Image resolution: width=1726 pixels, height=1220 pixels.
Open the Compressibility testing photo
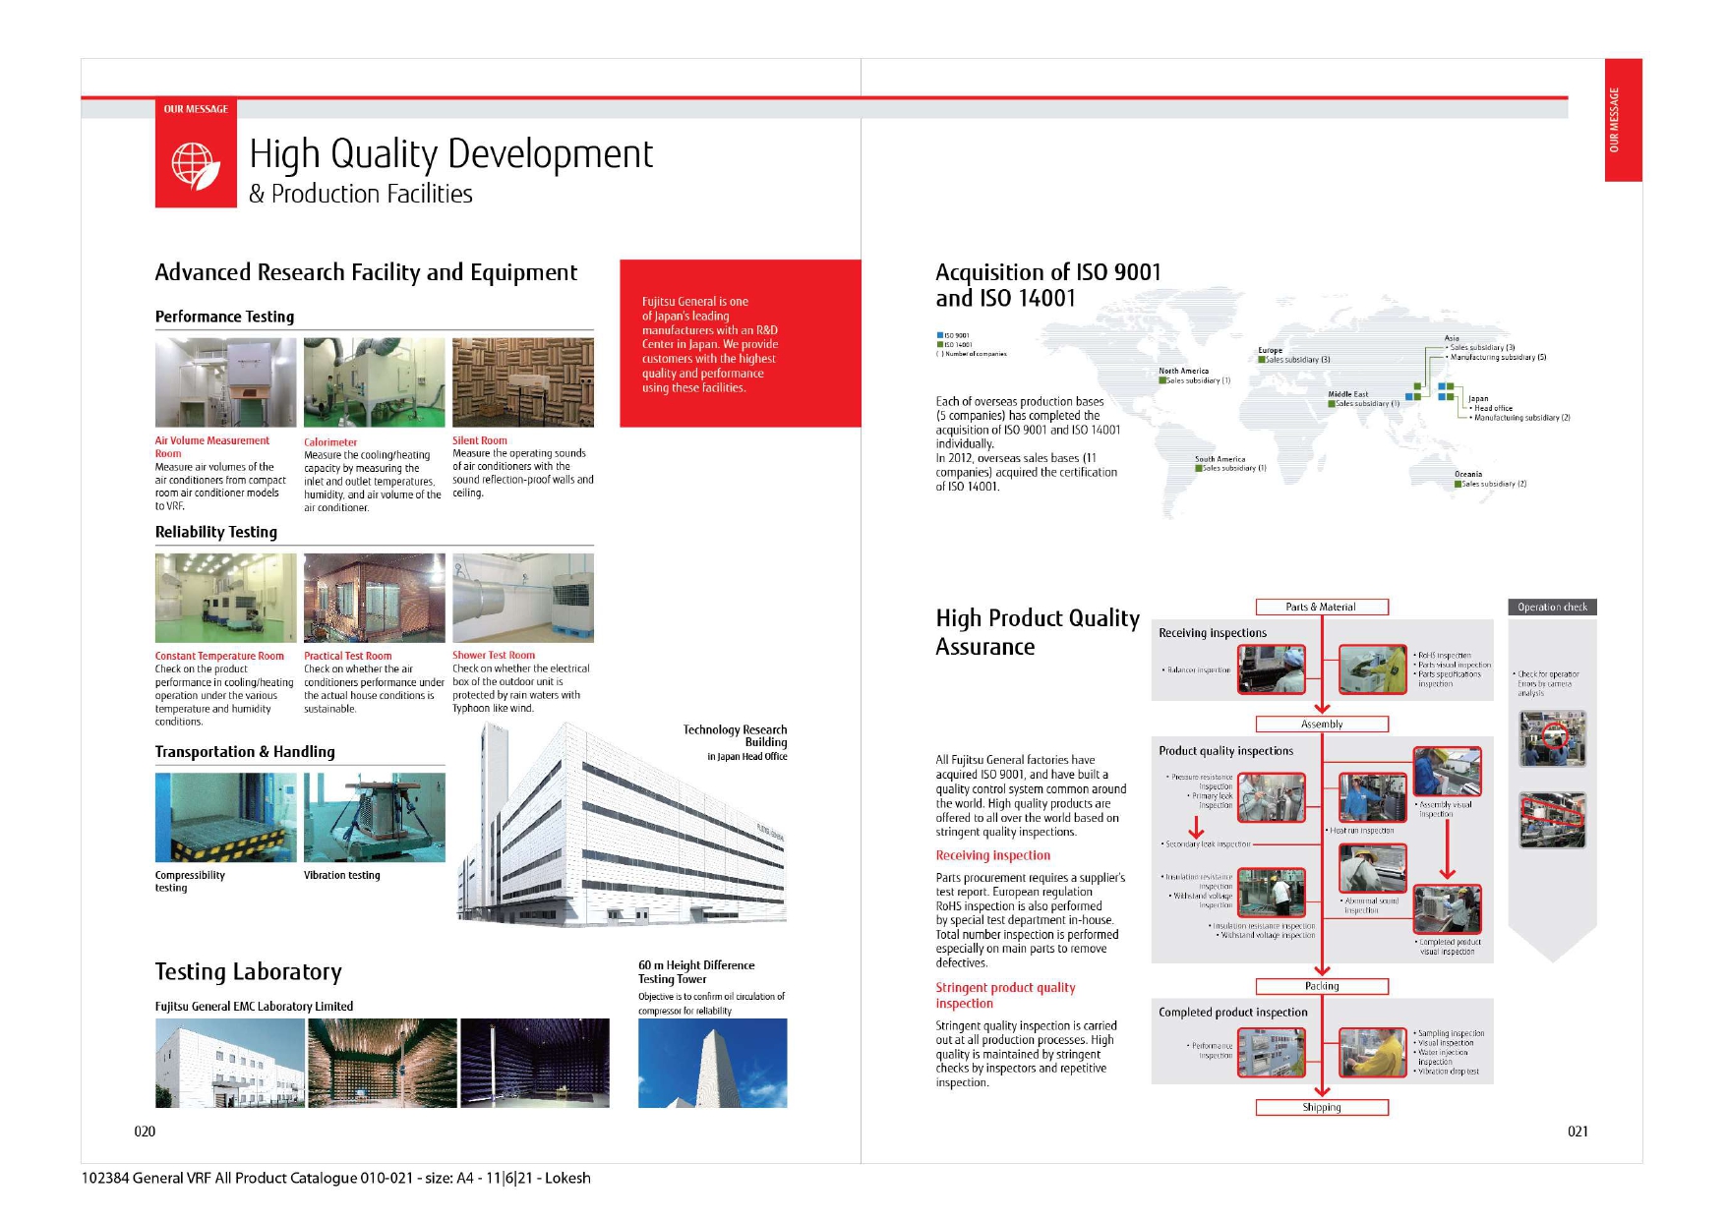coord(225,817)
